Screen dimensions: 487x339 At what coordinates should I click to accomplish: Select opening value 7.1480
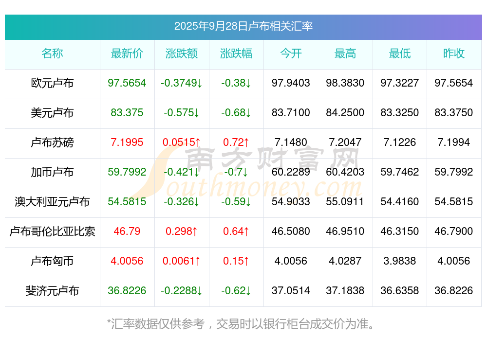coord(291,143)
